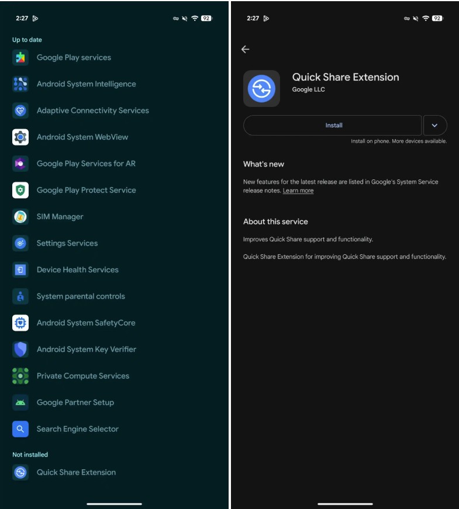Screen dimensions: 459x509
Task: Tap the Private Compute Services icon
Action: [x=20, y=376]
